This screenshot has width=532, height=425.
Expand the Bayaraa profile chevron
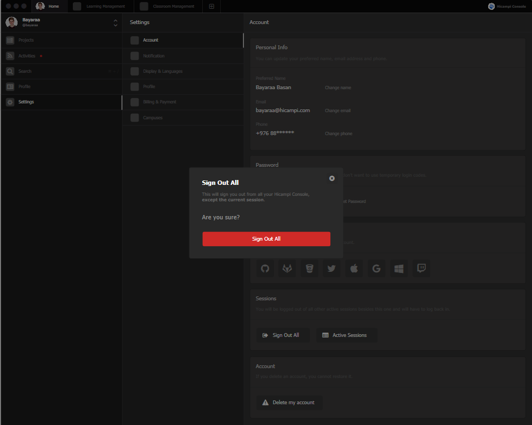115,22
